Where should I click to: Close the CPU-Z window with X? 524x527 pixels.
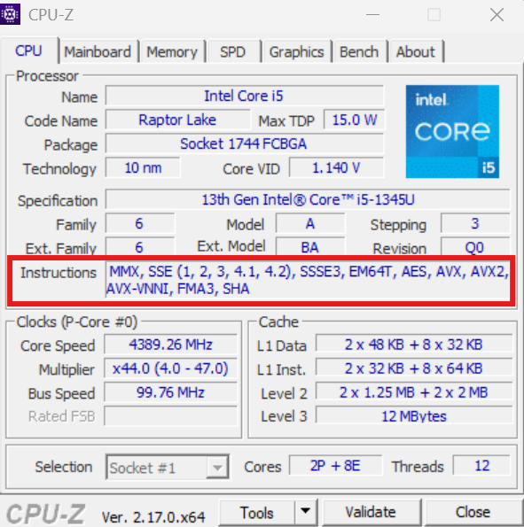(x=497, y=15)
